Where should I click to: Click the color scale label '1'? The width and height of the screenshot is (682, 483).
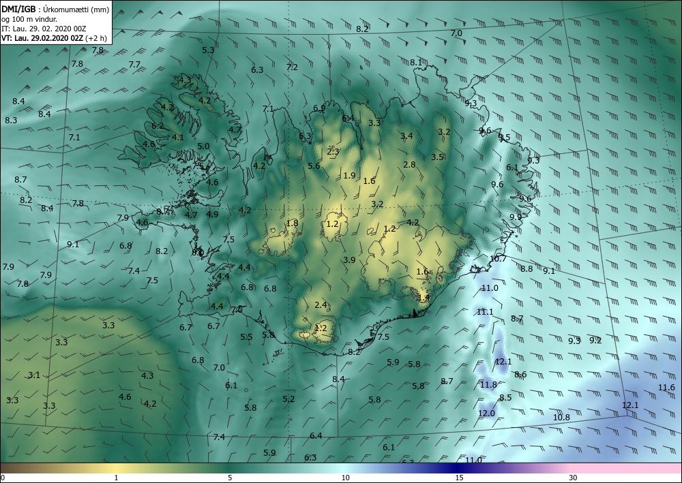click(116, 478)
